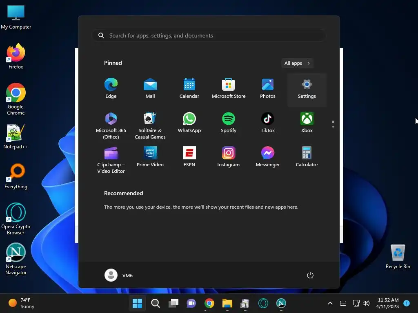The image size is (418, 313).
Task: Open Edge from pinned apps
Action: click(111, 88)
